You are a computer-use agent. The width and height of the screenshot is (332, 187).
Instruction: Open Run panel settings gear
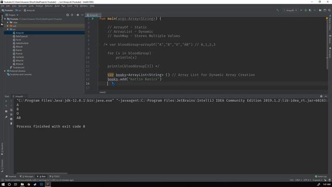[321, 96]
